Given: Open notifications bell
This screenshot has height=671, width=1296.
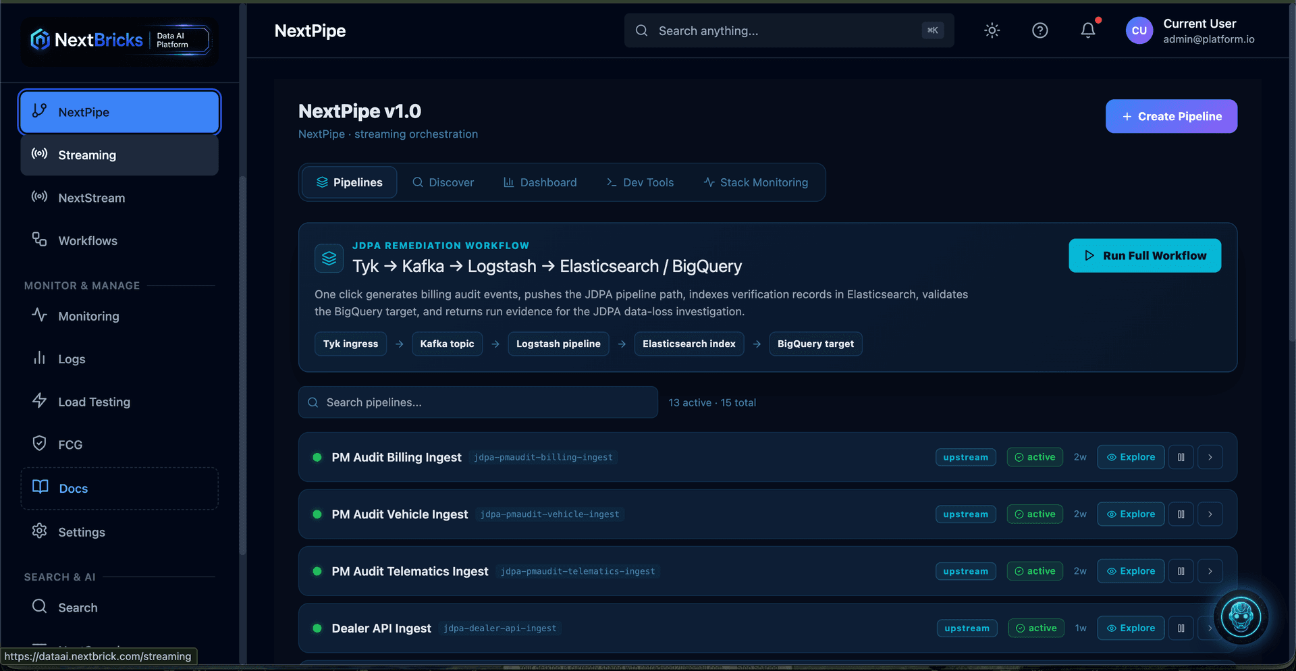Looking at the screenshot, I should click(x=1088, y=30).
